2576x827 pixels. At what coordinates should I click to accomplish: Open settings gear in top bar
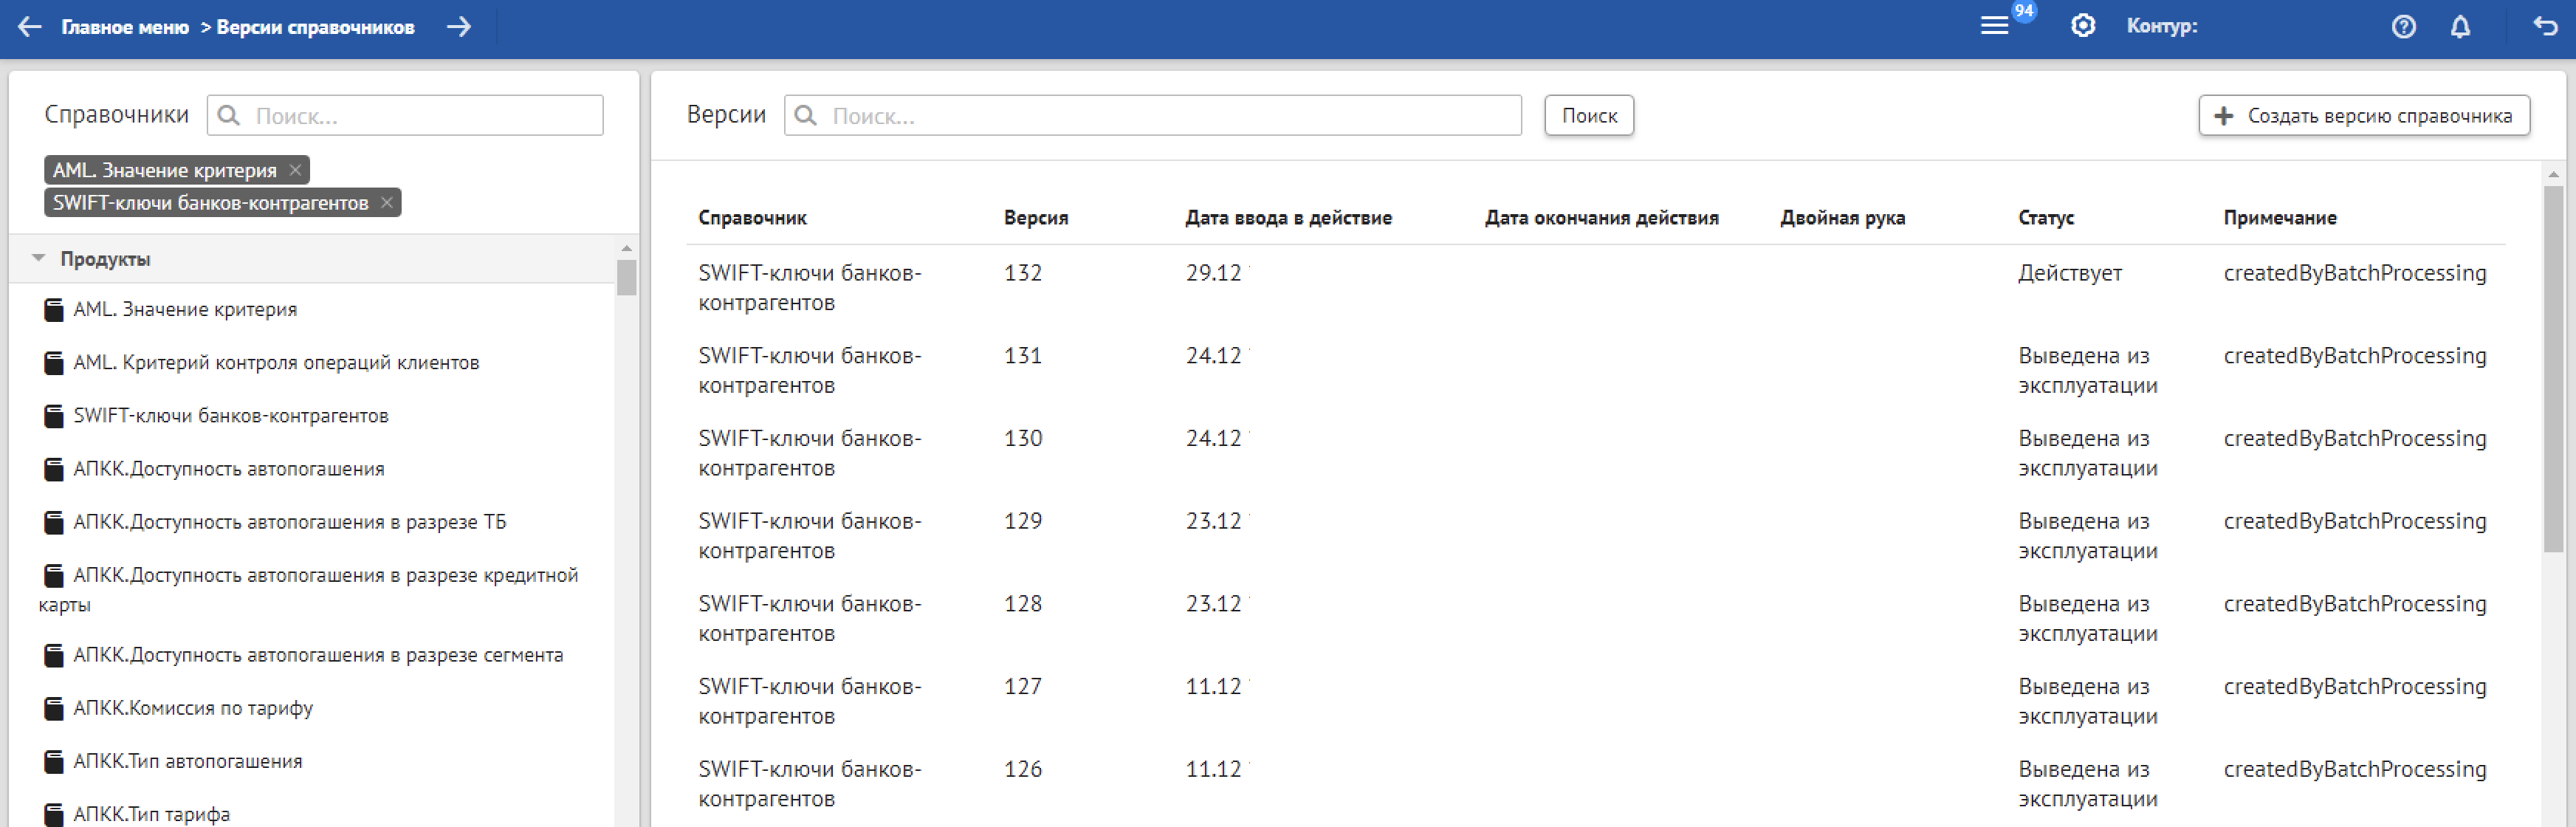(2082, 26)
